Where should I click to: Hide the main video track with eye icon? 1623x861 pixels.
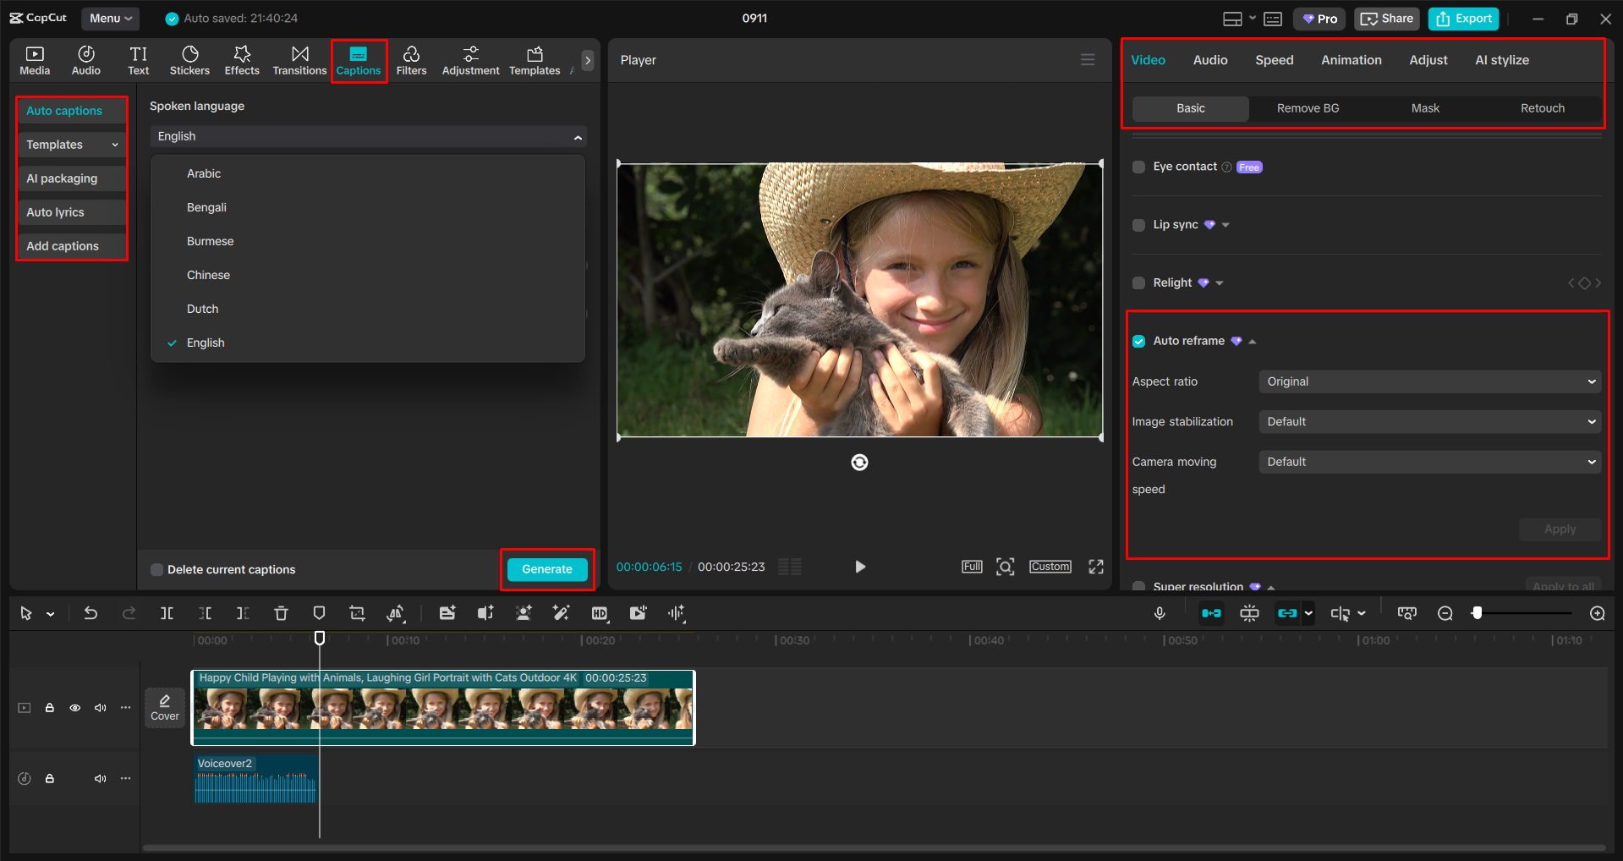(x=75, y=708)
